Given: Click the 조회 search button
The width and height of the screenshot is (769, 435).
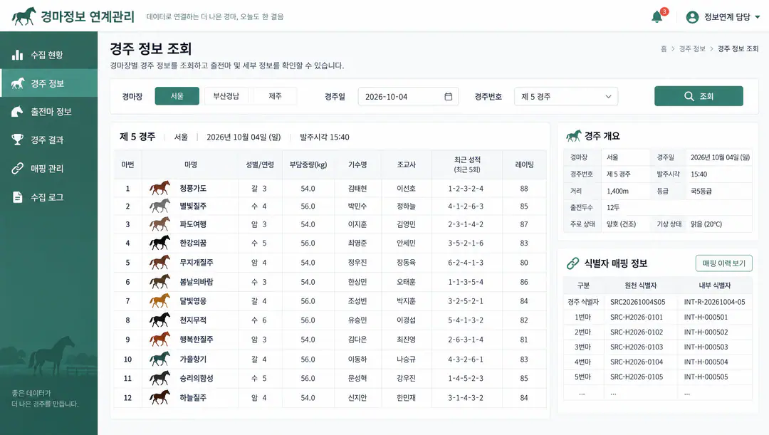Looking at the screenshot, I should coord(699,96).
